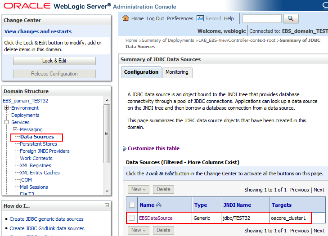Click breadcrumb Summary of Deployments link
The image size is (328, 236).
tap(168, 40)
